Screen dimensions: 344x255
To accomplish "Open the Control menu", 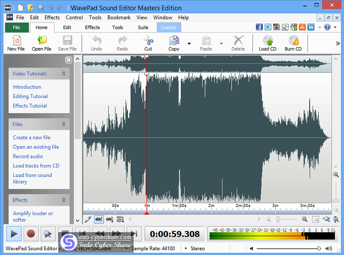I will [74, 18].
